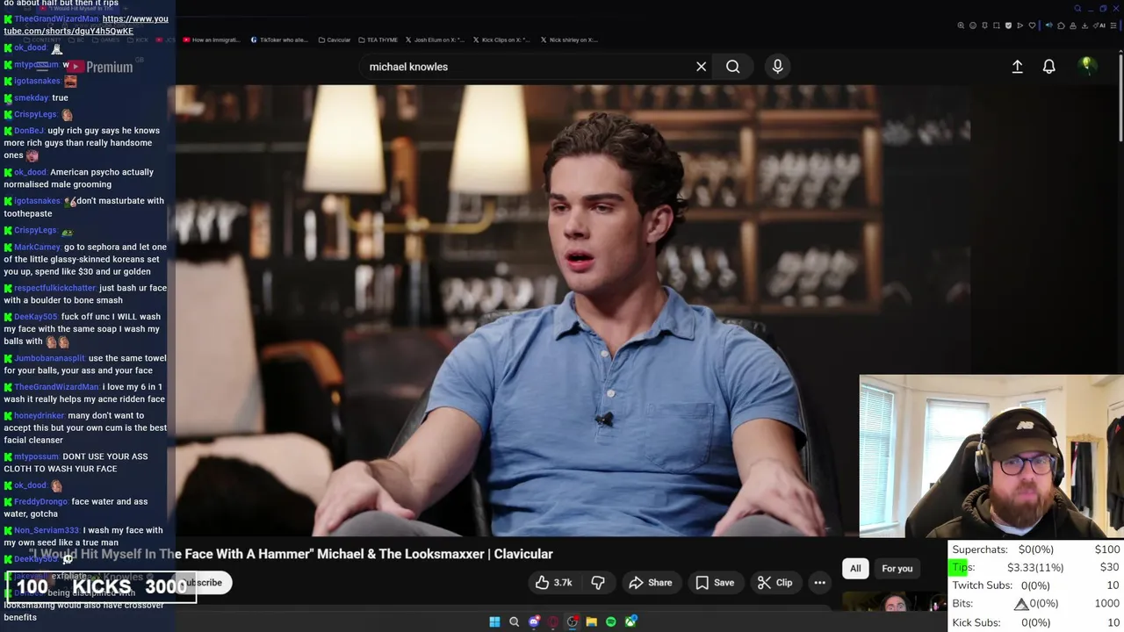Open the TikToker who alle... bookmark
The width and height of the screenshot is (1124, 632).
click(279, 39)
